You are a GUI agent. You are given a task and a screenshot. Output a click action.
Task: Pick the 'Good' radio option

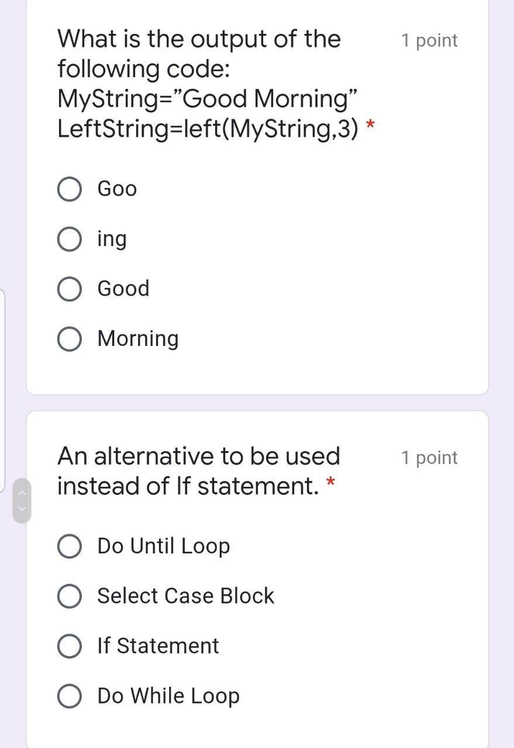[x=70, y=289]
